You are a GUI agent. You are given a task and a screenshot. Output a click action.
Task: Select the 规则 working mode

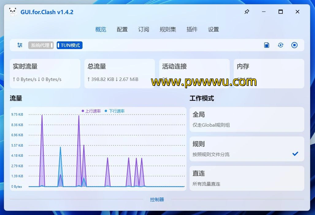tap(247, 149)
